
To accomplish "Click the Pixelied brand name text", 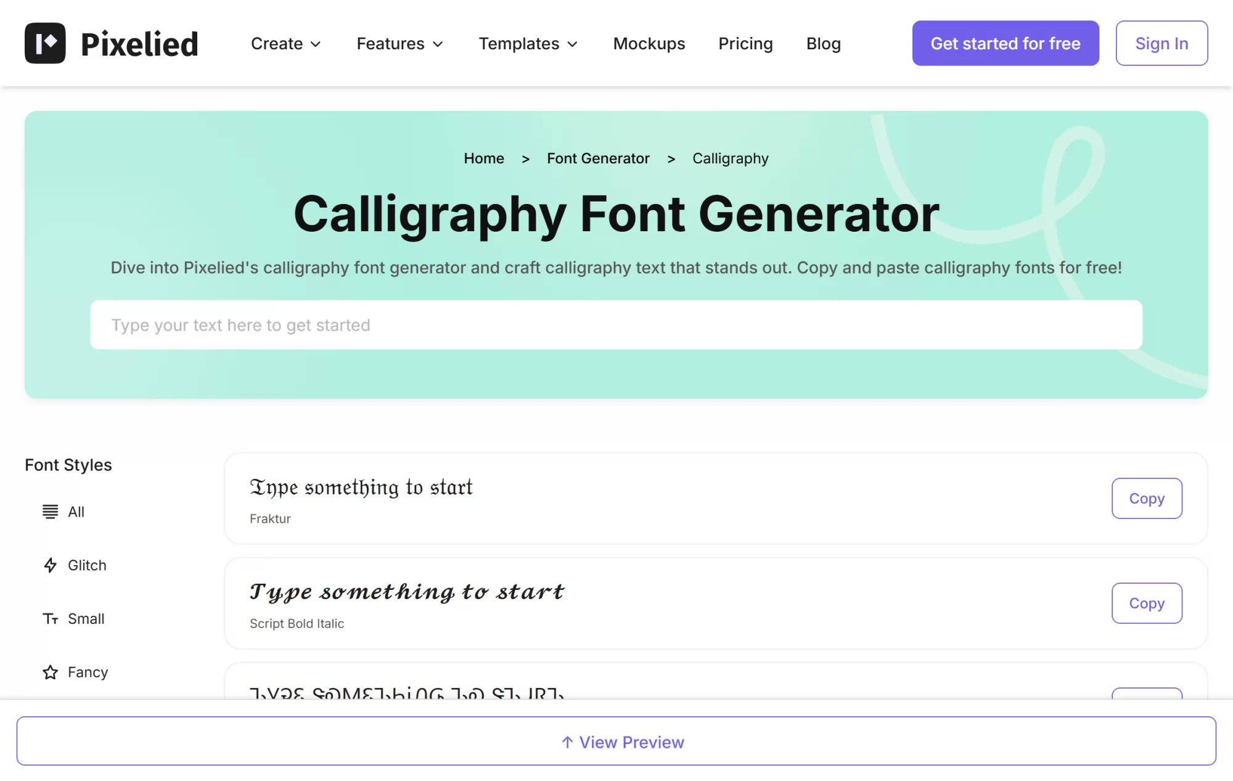I will pyautogui.click(x=139, y=44).
